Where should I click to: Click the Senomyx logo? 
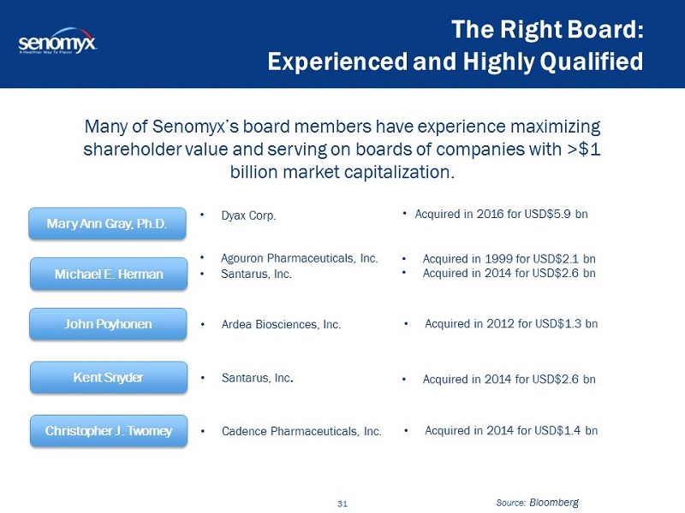(57, 44)
